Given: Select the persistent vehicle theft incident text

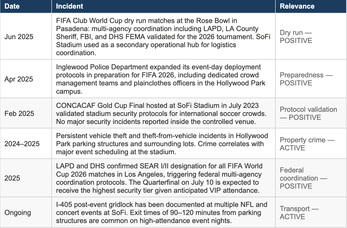Looking at the screenshot, I should pos(162,144).
